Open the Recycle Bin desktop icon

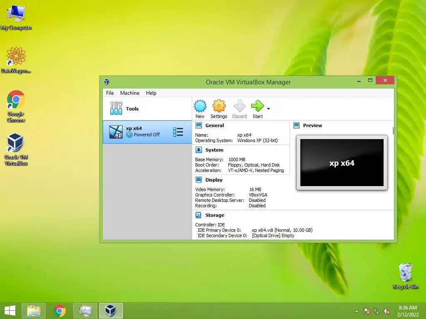405,276
